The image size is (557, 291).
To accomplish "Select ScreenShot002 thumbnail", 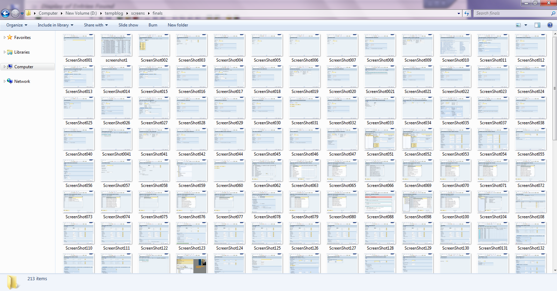I will pyautogui.click(x=154, y=45).
